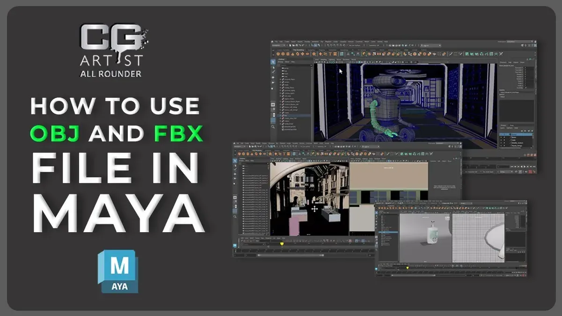Open File menu in robot scene window
The height and width of the screenshot is (316, 562).
276,42
